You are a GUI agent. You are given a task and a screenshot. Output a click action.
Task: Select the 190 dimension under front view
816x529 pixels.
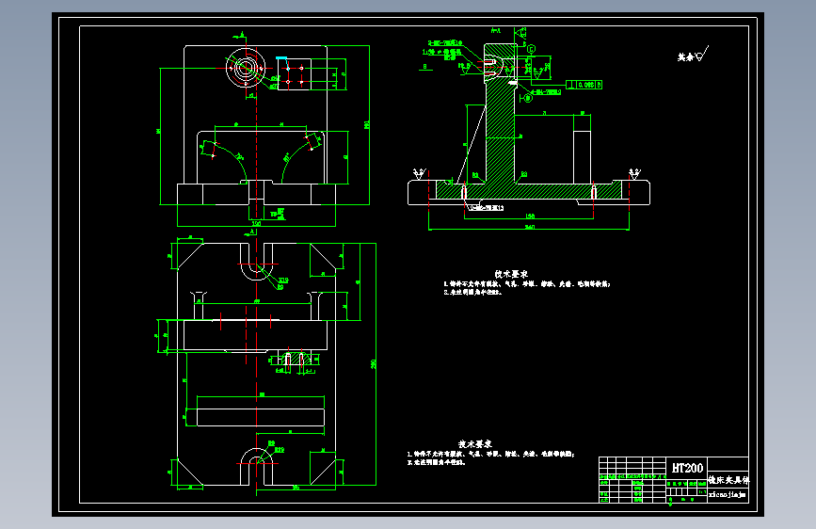(256, 223)
